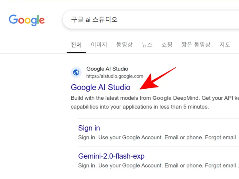The image size is (239, 179).
Task: Open the Sign in sitelink
Action: pyautogui.click(x=89, y=128)
